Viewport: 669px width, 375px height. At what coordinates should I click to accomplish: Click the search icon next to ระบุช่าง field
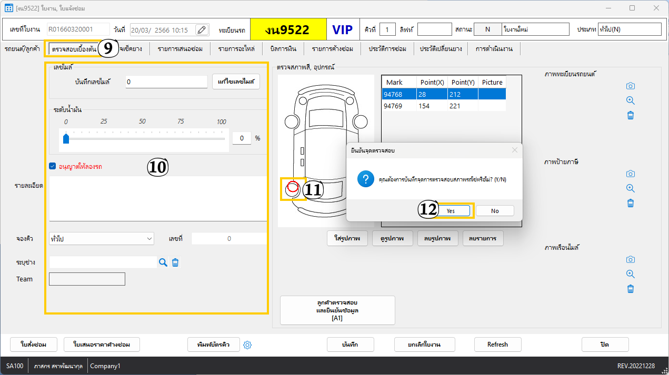163,262
